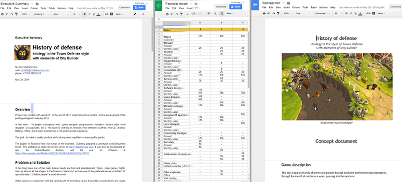Redo in the Financial model window

click(176, 14)
